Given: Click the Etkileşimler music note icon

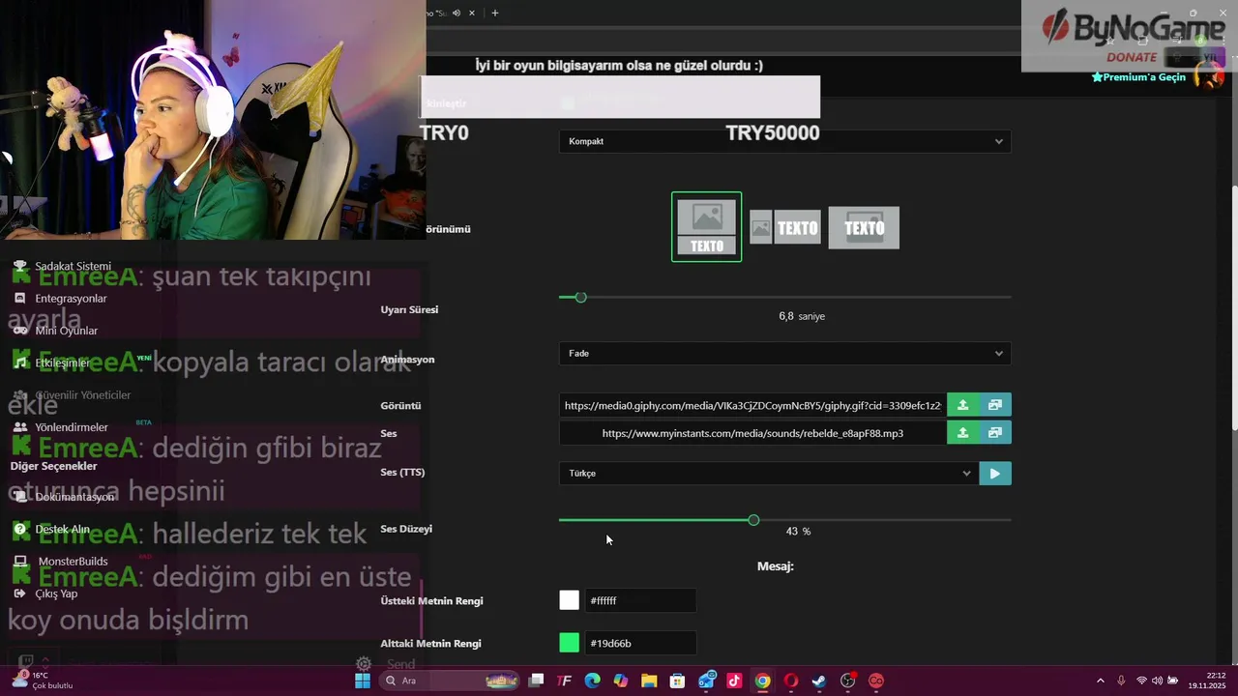Looking at the screenshot, I should (20, 362).
